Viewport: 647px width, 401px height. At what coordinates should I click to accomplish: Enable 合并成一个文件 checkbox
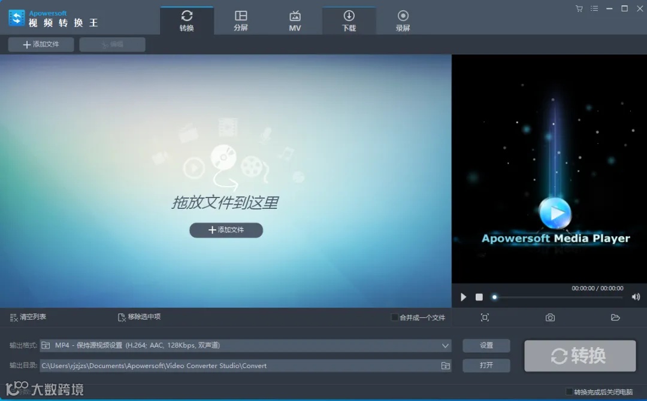(x=394, y=317)
